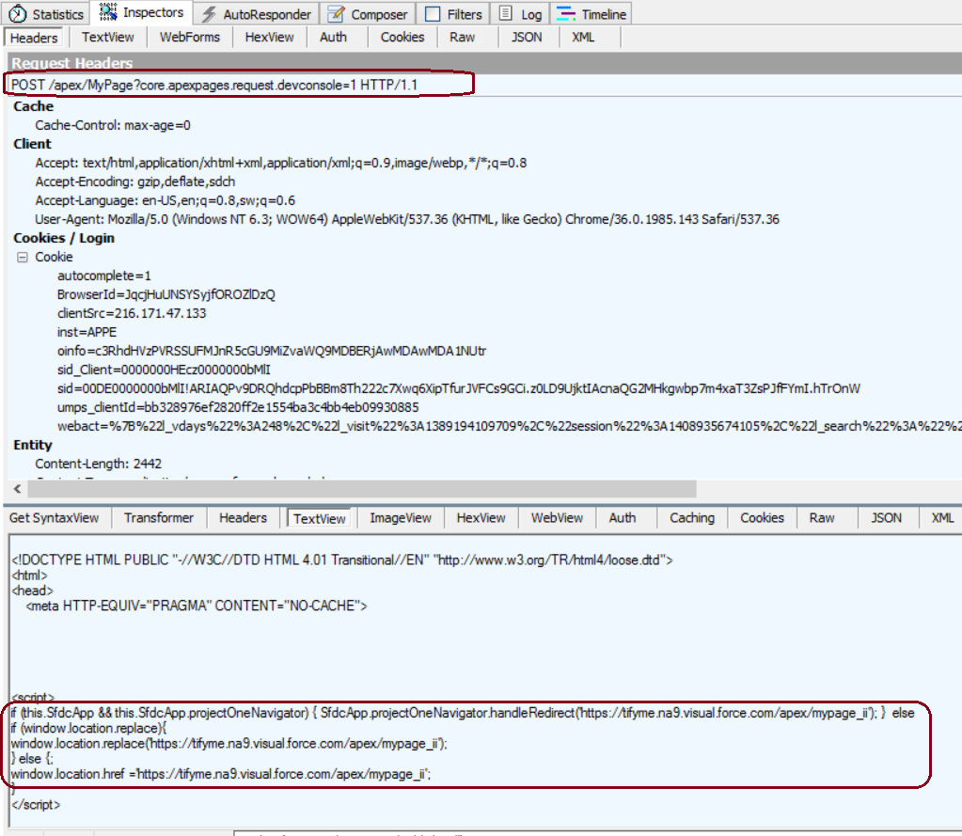962x836 pixels.
Task: Open the response Headers tab
Action: [x=243, y=517]
